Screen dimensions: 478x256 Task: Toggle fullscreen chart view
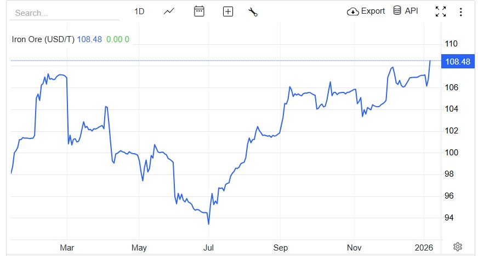pyautogui.click(x=440, y=11)
